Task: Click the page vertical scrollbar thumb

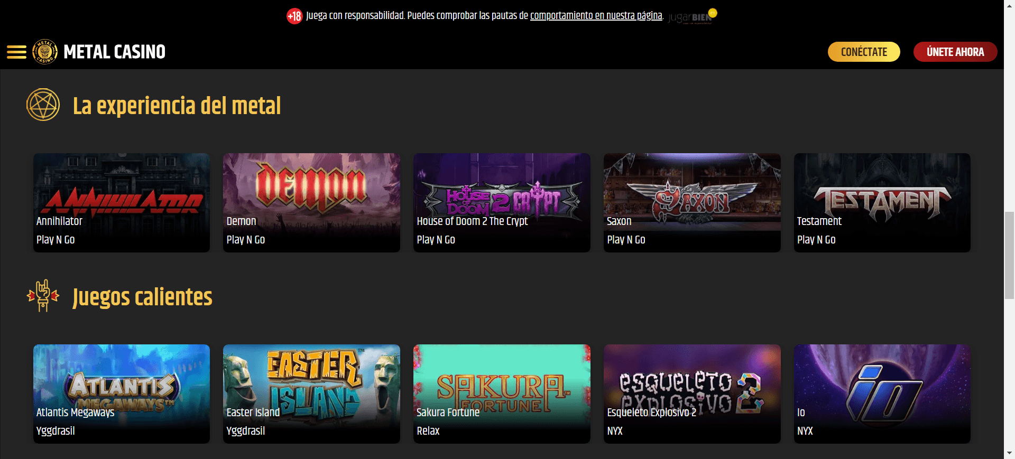Action: [1009, 255]
